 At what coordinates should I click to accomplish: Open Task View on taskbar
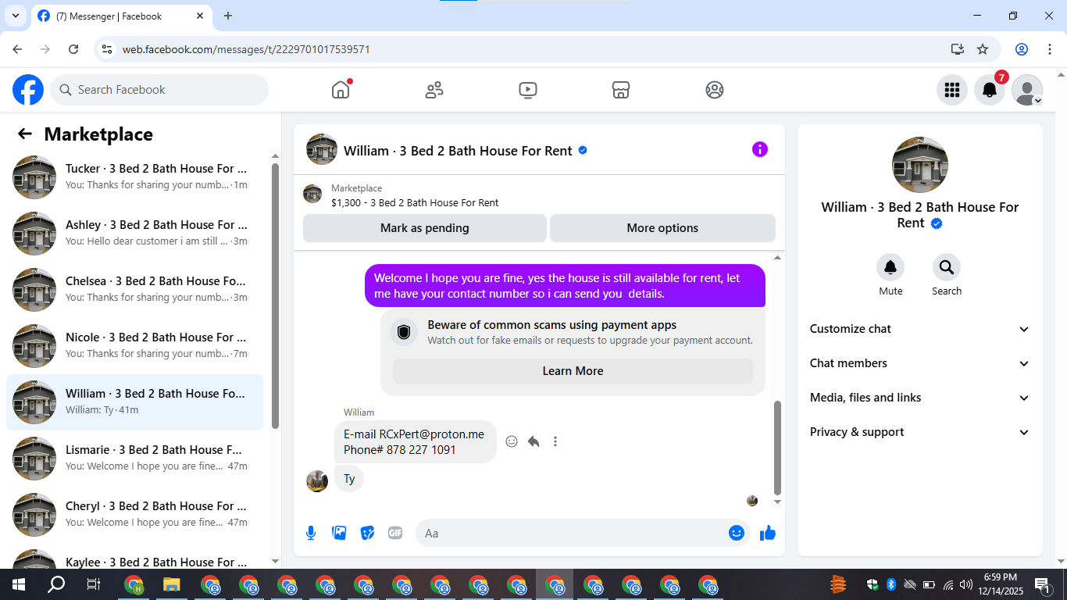[94, 584]
